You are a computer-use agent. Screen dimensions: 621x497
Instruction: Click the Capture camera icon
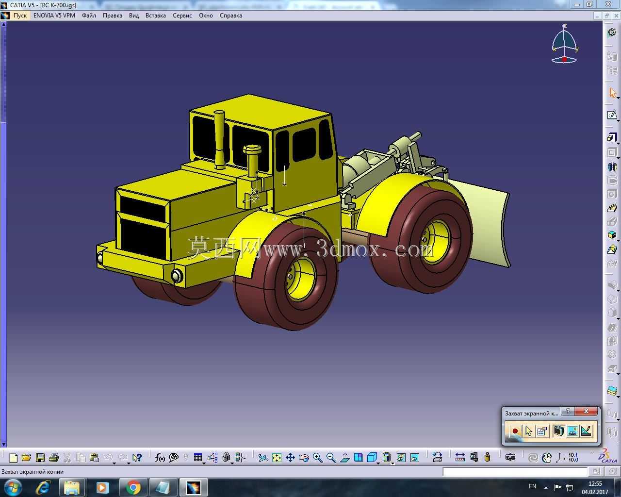click(x=510, y=457)
